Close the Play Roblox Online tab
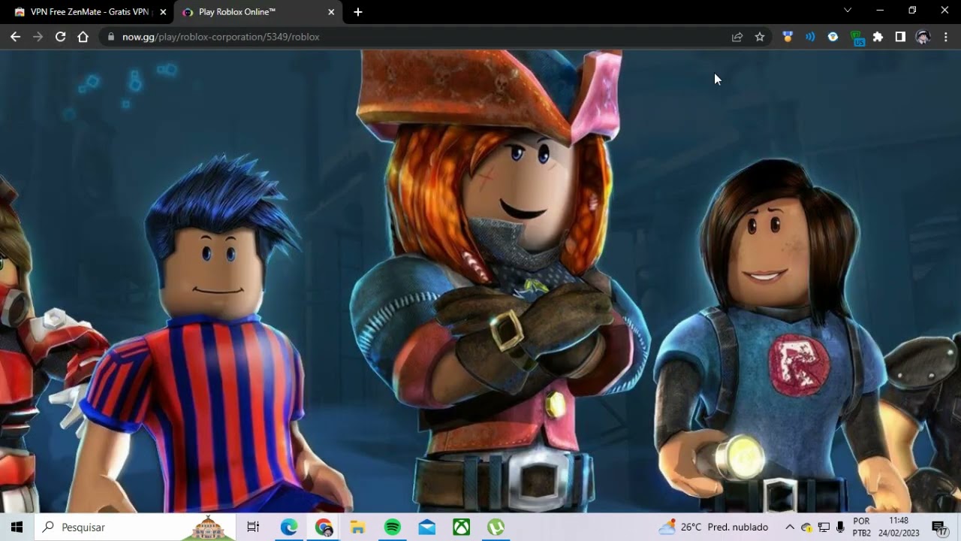This screenshot has height=541, width=961. click(331, 12)
